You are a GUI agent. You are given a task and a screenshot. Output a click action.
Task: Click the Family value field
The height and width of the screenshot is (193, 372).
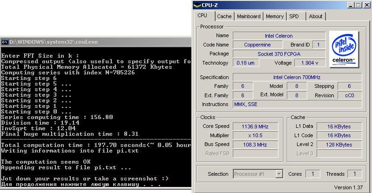tap(243, 86)
